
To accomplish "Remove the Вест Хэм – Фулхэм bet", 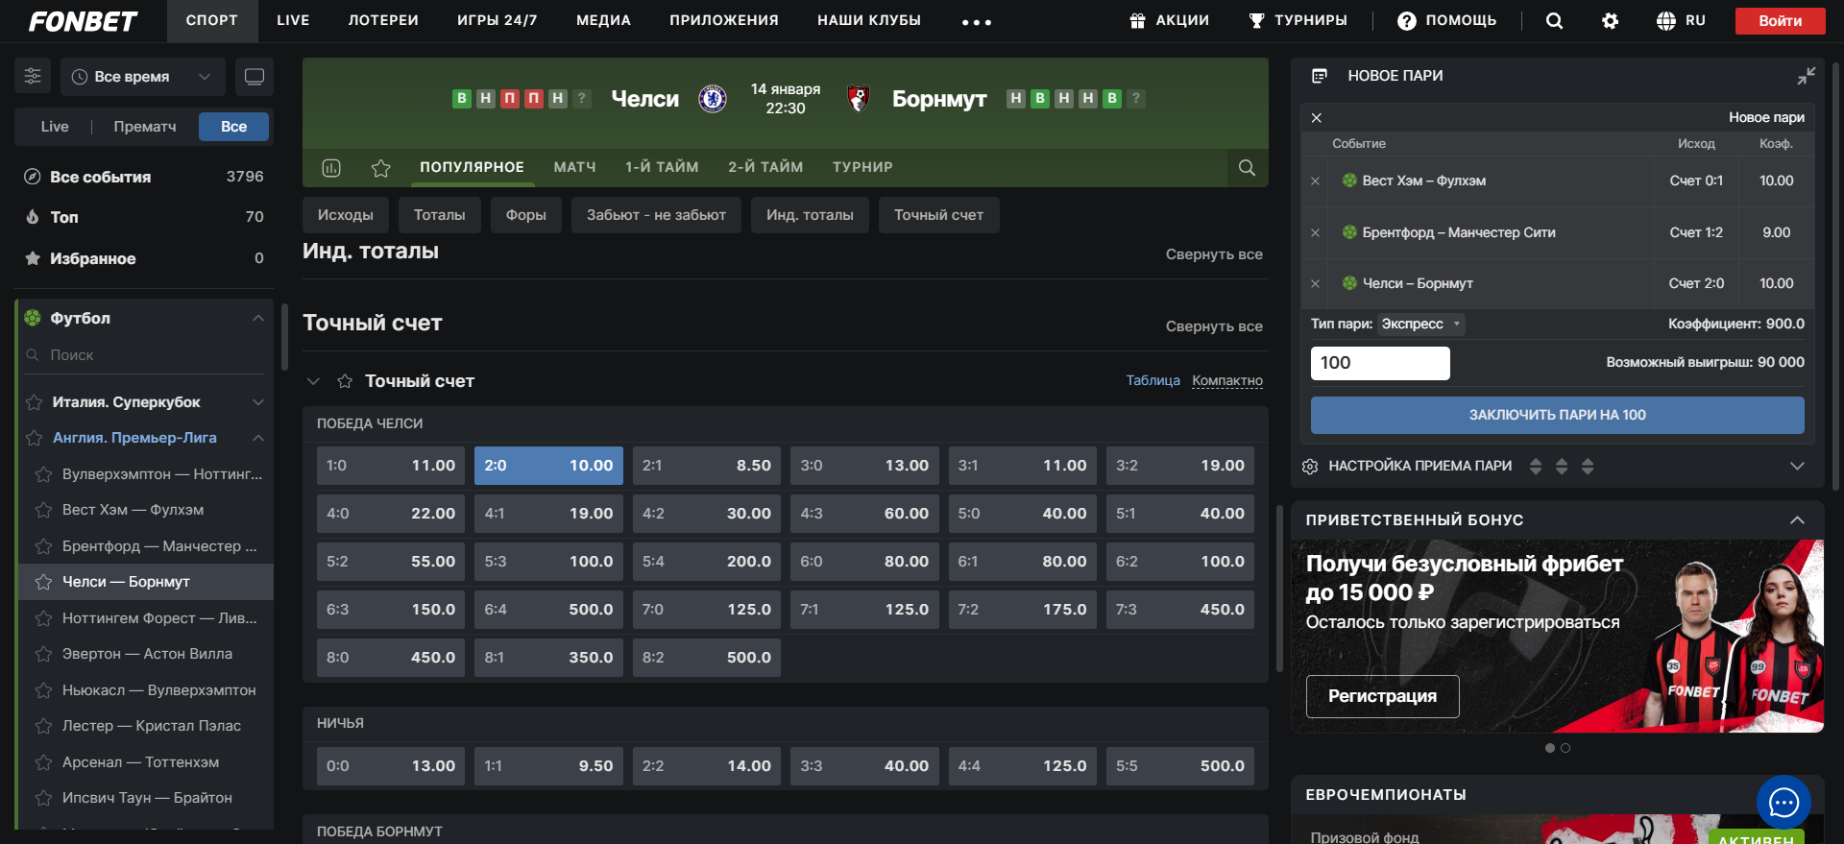I will (1316, 181).
